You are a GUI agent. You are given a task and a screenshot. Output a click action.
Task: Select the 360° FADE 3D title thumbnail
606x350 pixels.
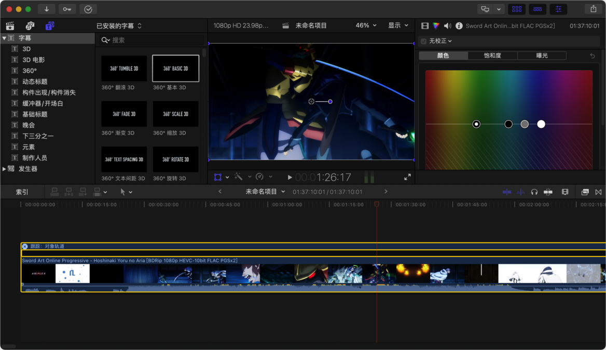pyautogui.click(x=124, y=114)
